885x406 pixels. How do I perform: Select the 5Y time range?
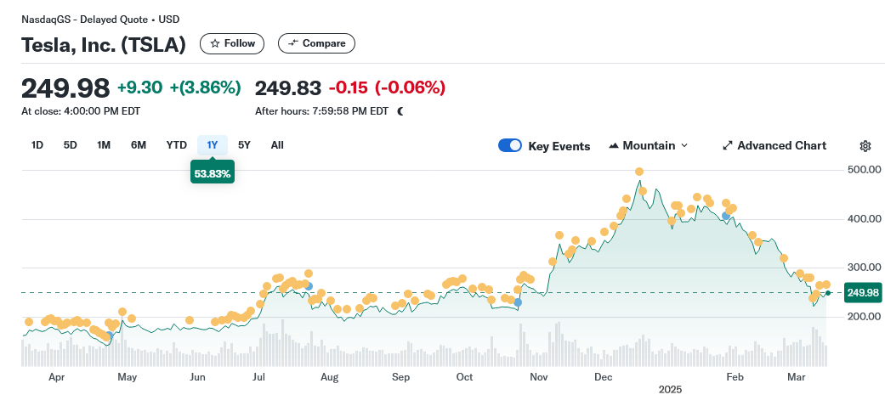(x=244, y=145)
